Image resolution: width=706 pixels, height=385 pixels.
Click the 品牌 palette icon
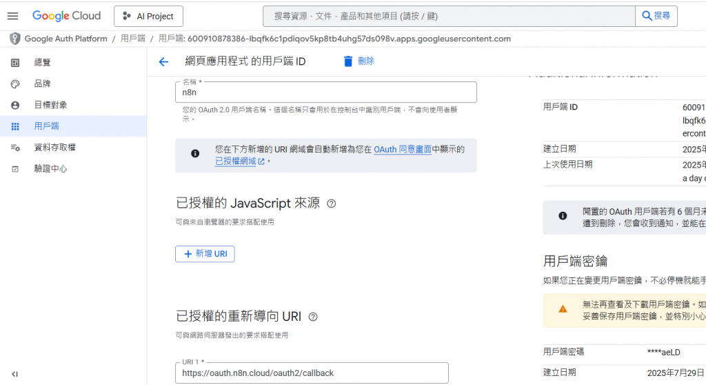15,84
